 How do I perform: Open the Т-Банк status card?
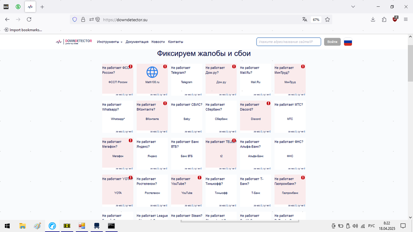pos(256,191)
